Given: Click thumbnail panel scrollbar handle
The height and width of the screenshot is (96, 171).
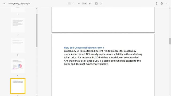Looking at the screenshot, I should pos(37,30).
